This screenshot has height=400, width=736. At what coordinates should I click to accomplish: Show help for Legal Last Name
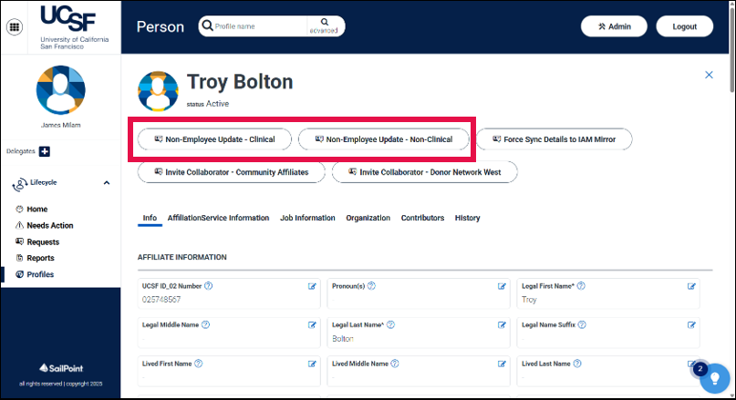pos(390,325)
